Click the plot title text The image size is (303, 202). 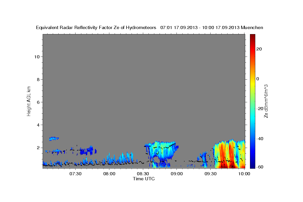149,28
